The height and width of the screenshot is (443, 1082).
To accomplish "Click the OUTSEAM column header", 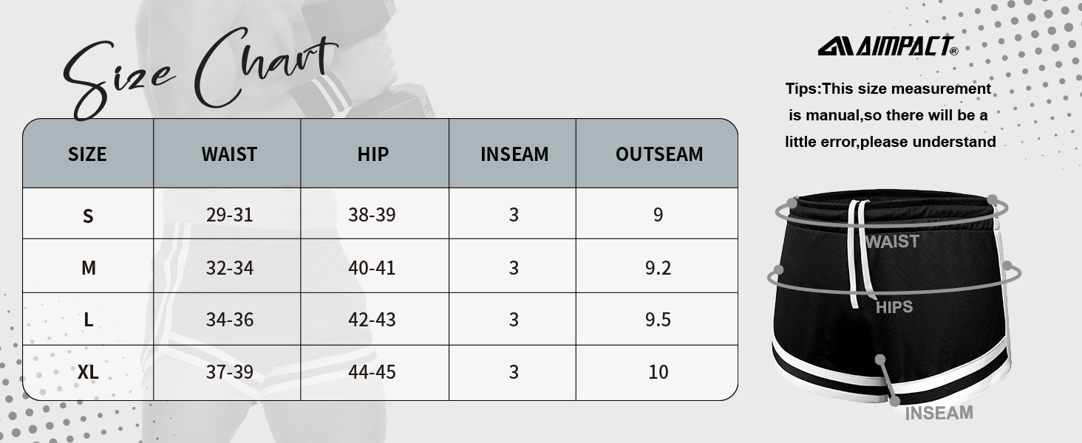I will click(x=659, y=154).
